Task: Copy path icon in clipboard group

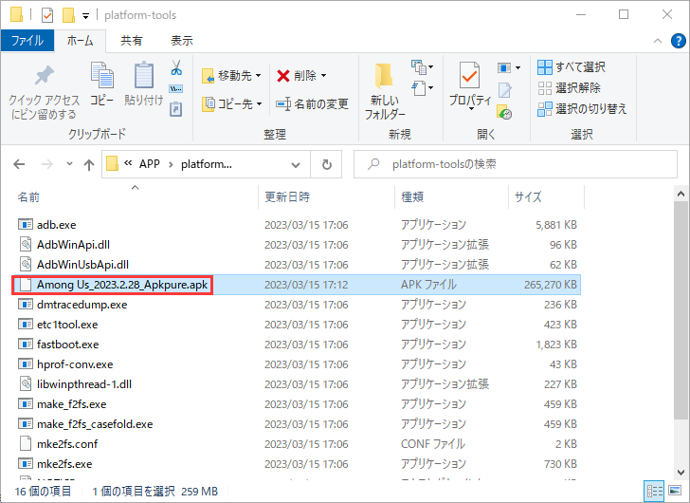Action: coord(176,88)
